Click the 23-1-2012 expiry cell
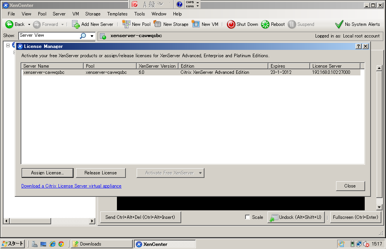 [x=281, y=72]
